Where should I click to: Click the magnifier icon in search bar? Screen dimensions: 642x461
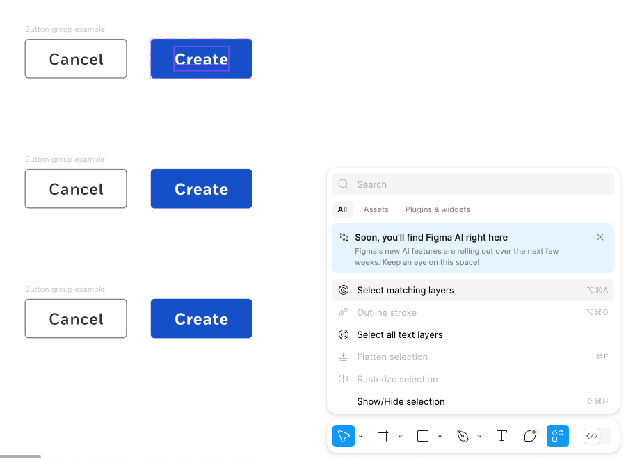[344, 184]
